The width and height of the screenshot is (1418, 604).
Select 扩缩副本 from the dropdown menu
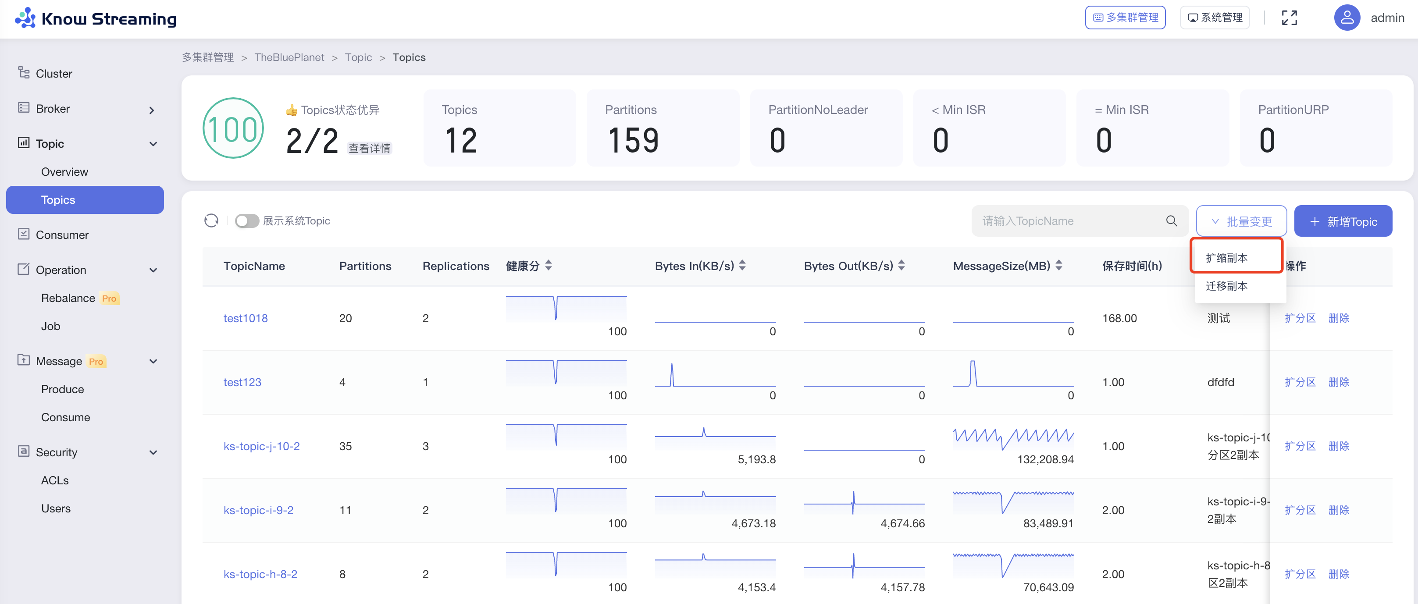tap(1226, 257)
